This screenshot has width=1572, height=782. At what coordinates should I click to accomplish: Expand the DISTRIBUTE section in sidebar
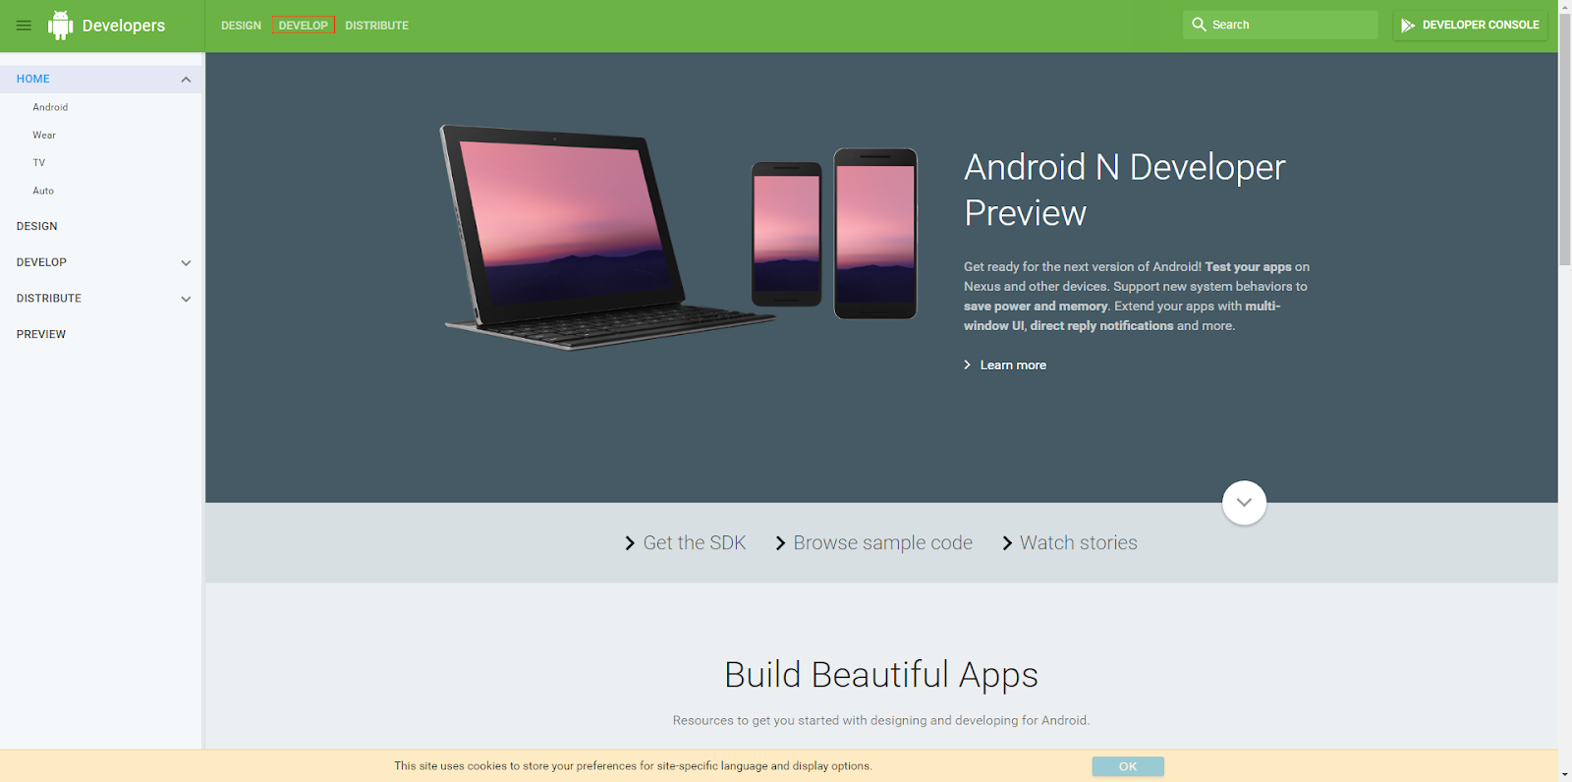click(x=186, y=299)
